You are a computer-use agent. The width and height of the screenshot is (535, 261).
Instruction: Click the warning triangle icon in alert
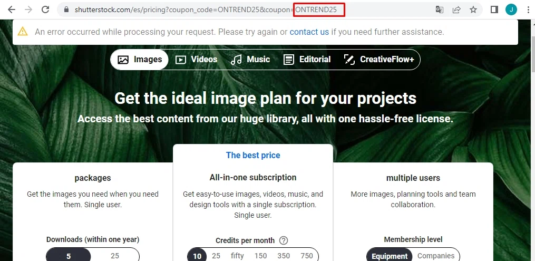(23, 32)
